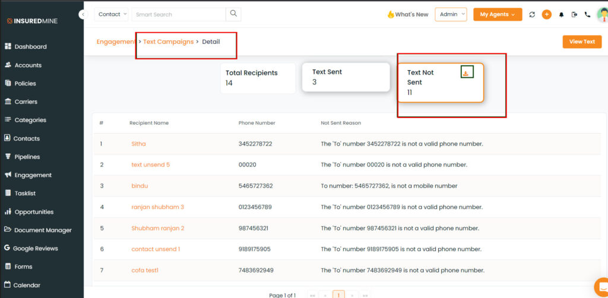Open Carriers sidebar item
This screenshot has height=298, width=608.
[21, 102]
